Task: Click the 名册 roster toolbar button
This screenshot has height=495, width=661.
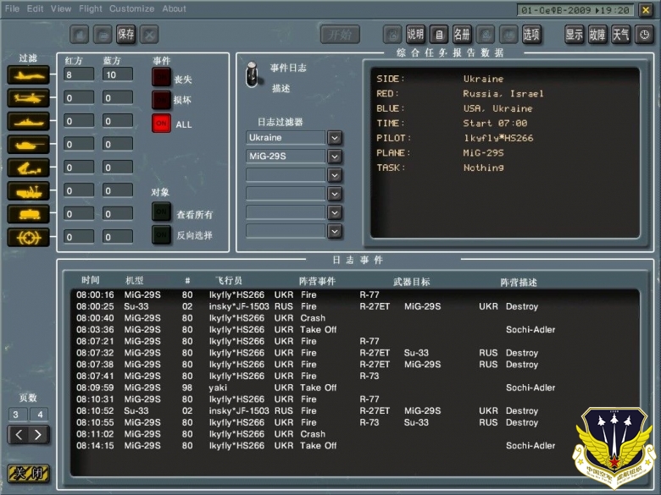Action: point(462,35)
